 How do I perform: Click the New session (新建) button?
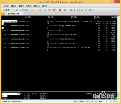(x=6, y=10)
